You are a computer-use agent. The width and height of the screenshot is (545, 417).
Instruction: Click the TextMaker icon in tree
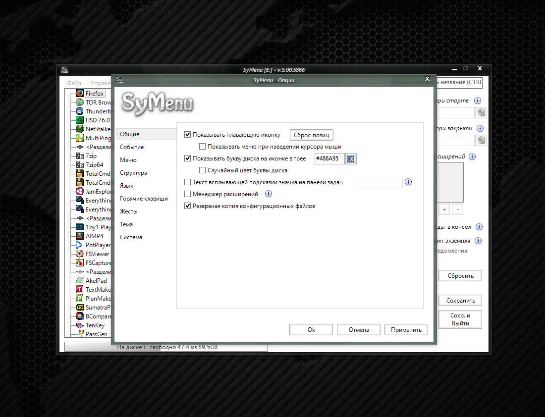pos(80,289)
